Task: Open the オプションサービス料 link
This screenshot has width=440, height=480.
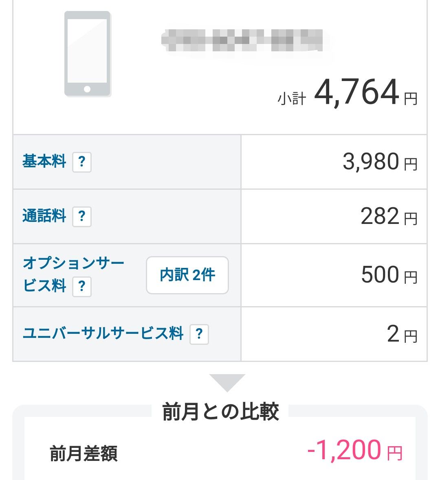Action: tap(74, 274)
